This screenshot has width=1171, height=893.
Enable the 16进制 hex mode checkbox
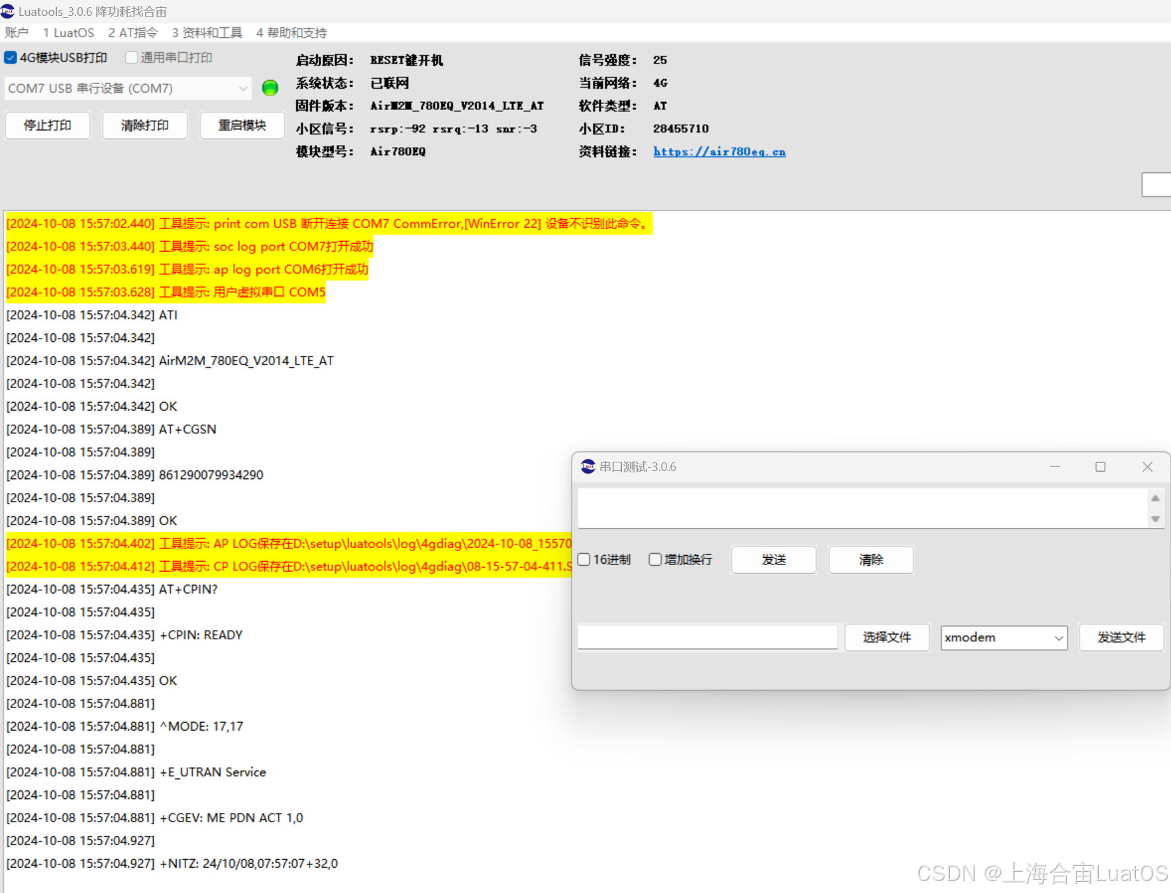pyautogui.click(x=584, y=559)
